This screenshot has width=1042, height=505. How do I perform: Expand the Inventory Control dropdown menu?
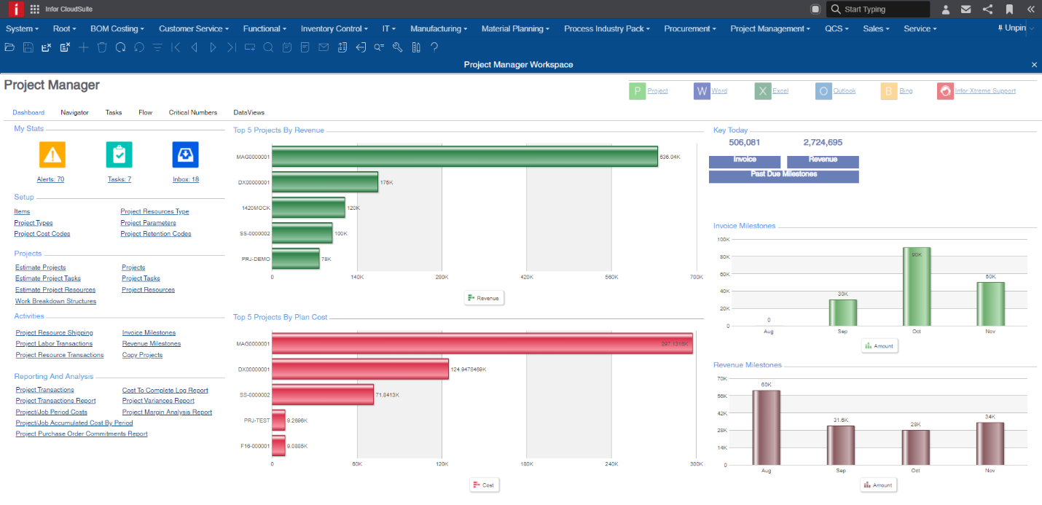[334, 28]
